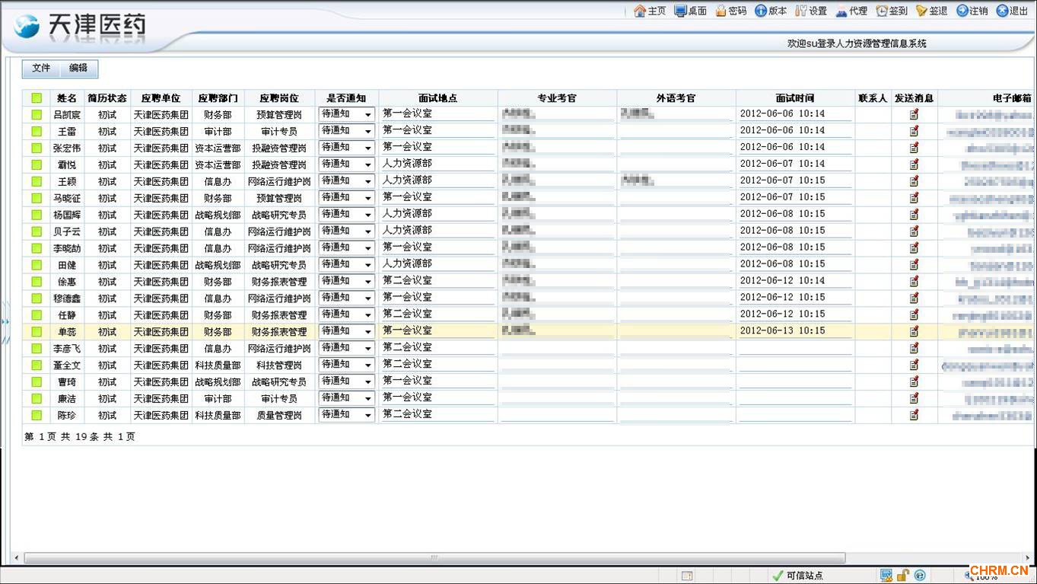Click the 签到 sign-in clock icon
The height and width of the screenshot is (584, 1037).
pyautogui.click(x=881, y=11)
